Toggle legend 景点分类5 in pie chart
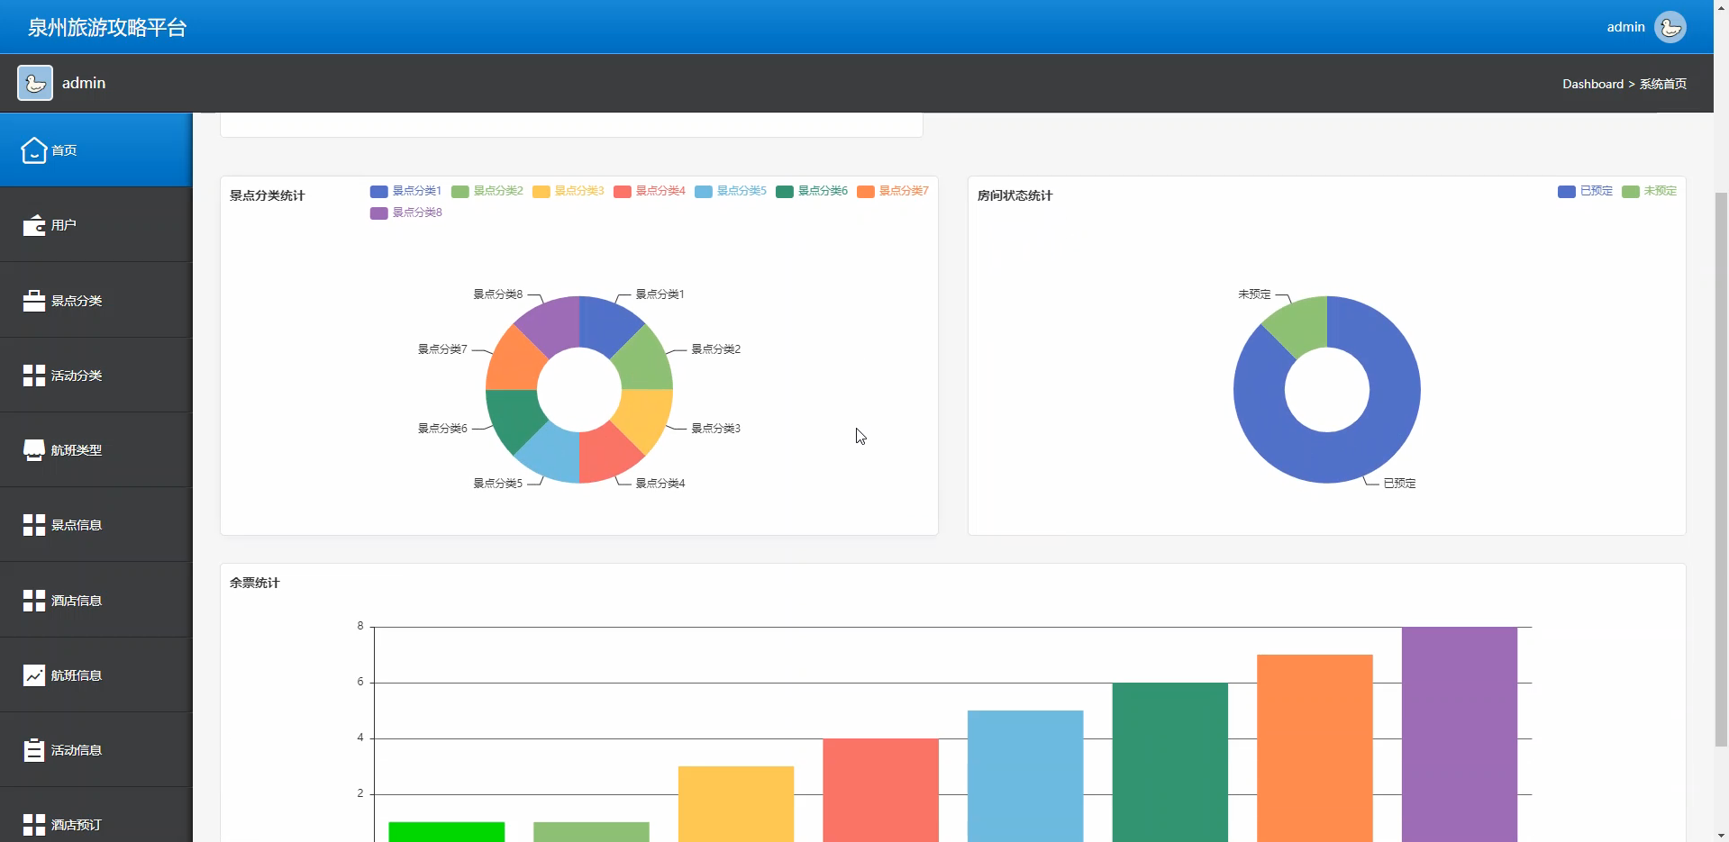 tap(731, 191)
